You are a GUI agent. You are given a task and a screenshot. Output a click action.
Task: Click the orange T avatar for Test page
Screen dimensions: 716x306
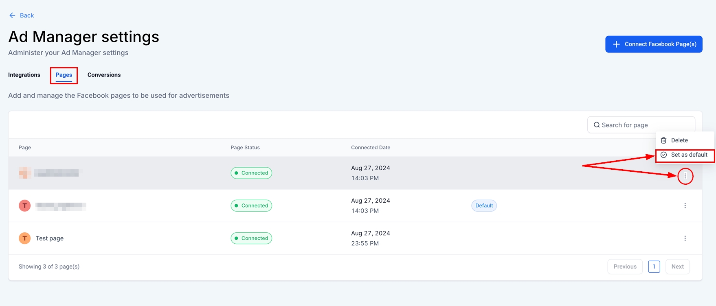(x=25, y=238)
